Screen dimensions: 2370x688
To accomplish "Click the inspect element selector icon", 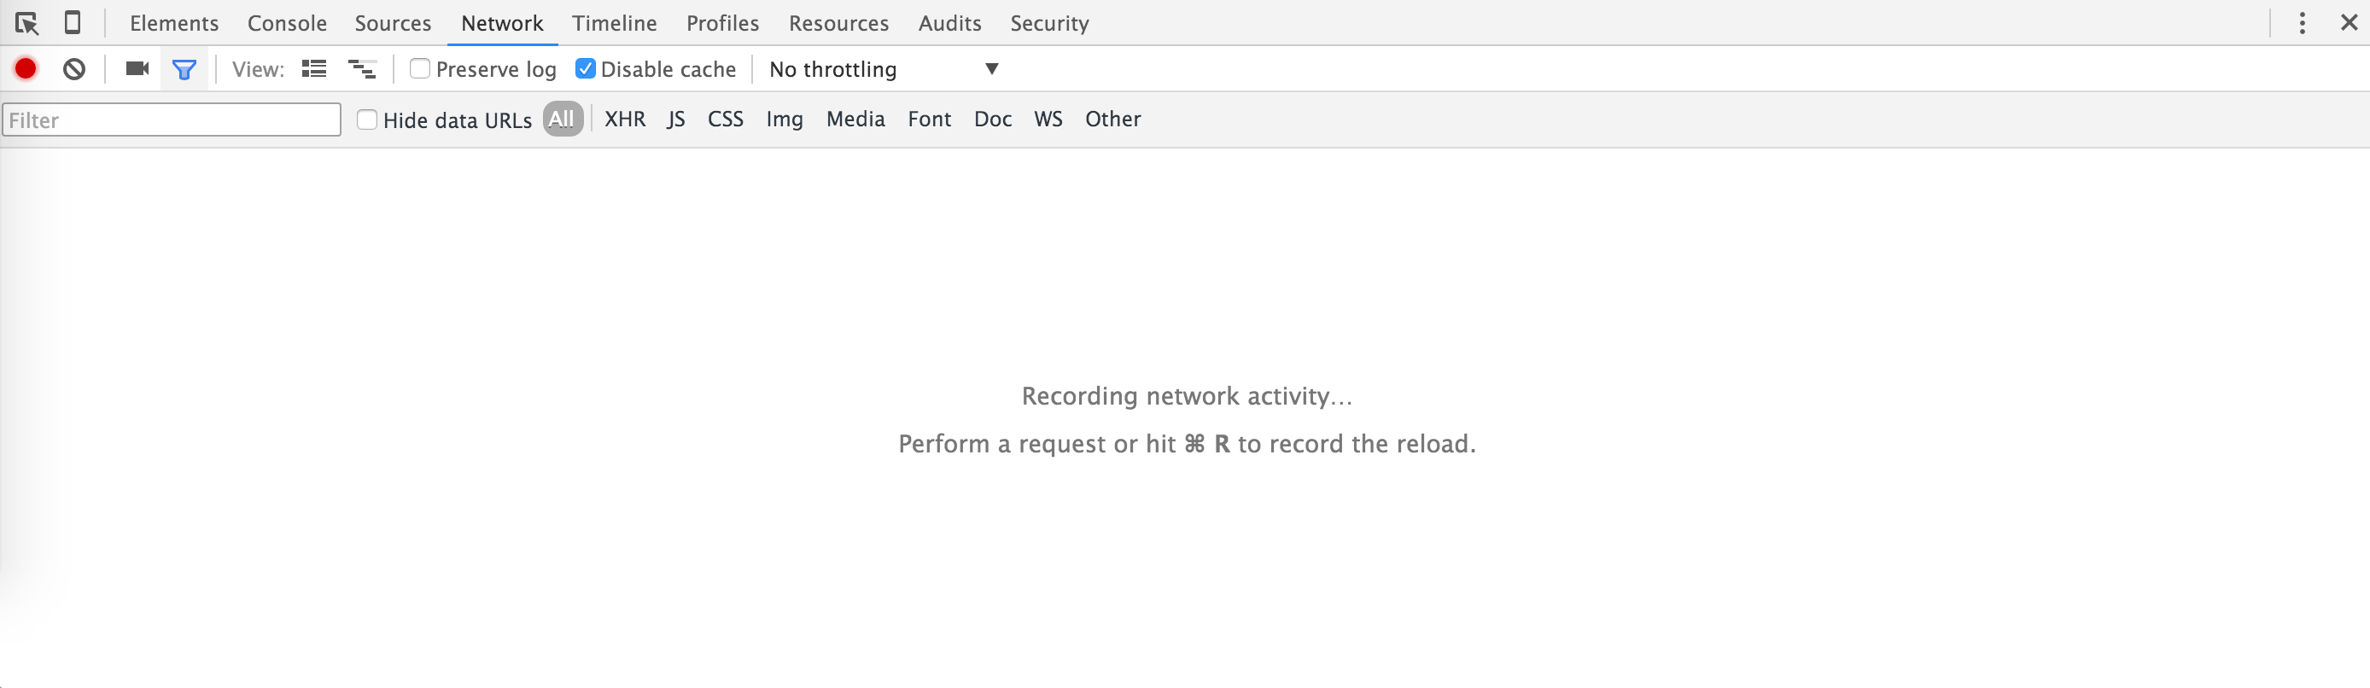I will 26,23.
